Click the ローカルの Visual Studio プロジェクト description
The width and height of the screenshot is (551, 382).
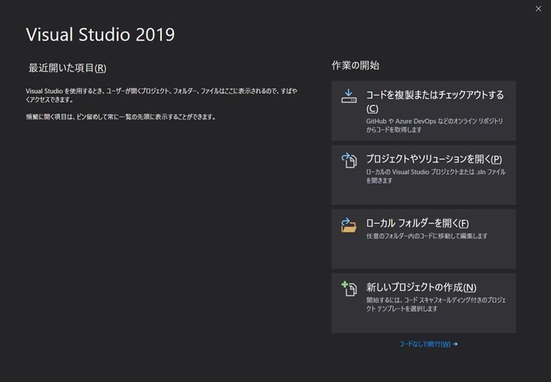point(436,176)
